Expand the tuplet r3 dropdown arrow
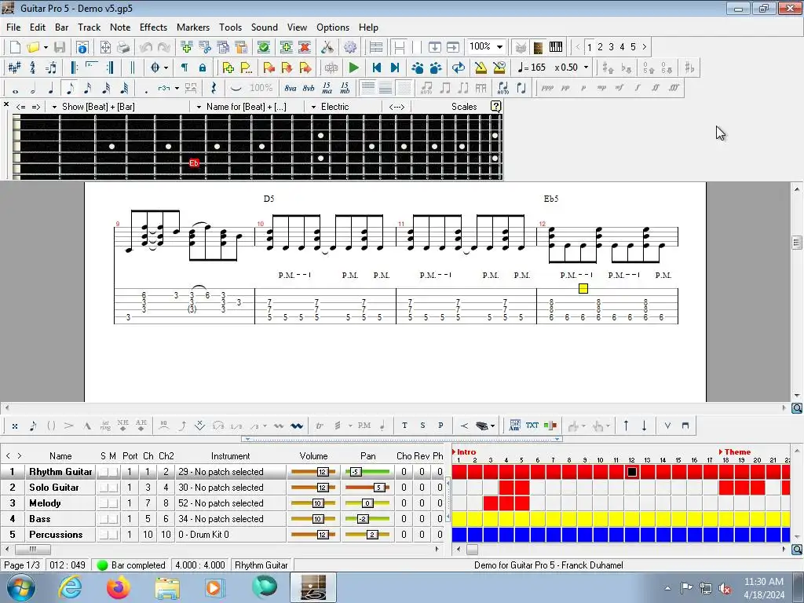 click(x=177, y=88)
